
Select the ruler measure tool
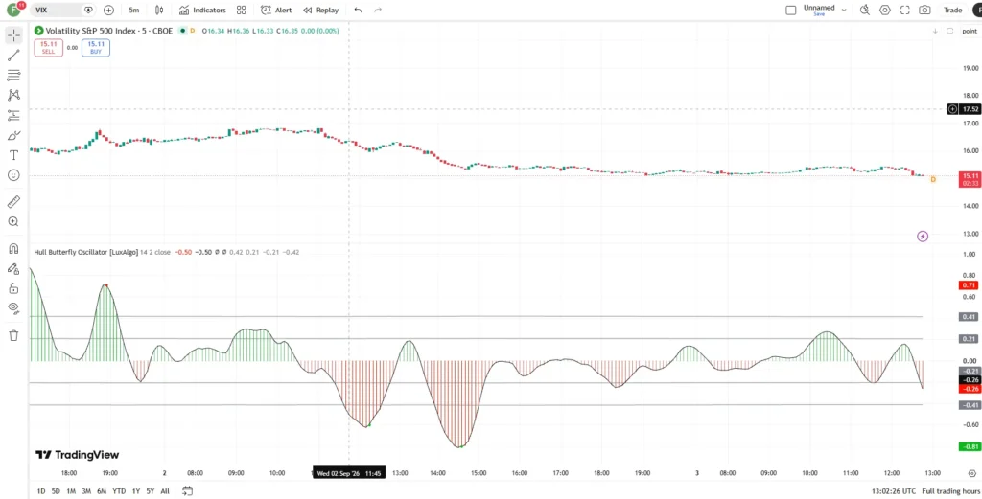tap(13, 202)
